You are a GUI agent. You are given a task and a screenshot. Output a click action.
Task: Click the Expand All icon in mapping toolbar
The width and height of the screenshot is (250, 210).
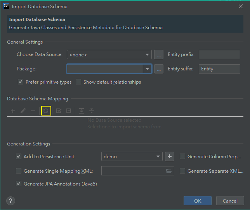(82, 111)
